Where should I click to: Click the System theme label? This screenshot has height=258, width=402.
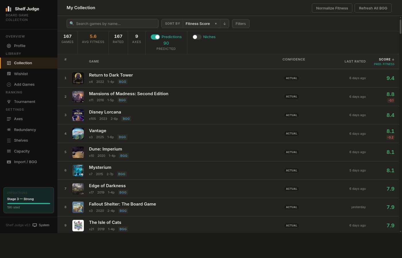[44, 225]
